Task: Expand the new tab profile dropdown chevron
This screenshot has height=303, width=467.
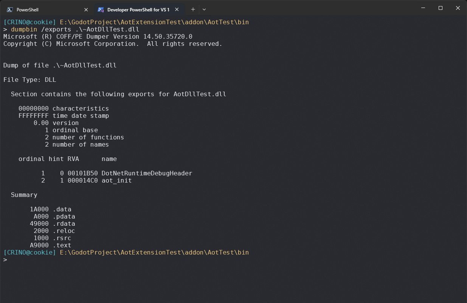Action: tap(204, 9)
